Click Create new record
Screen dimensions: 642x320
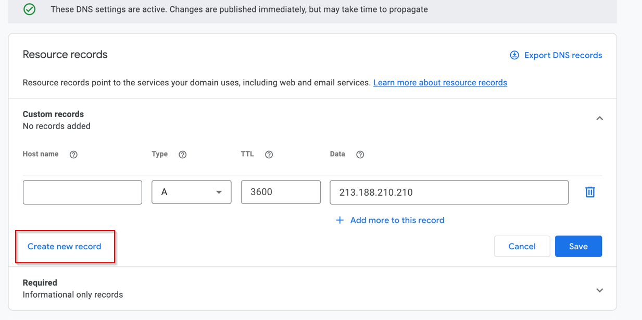click(x=65, y=247)
